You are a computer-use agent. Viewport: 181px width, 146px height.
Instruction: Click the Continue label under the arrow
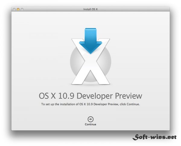point(91,124)
